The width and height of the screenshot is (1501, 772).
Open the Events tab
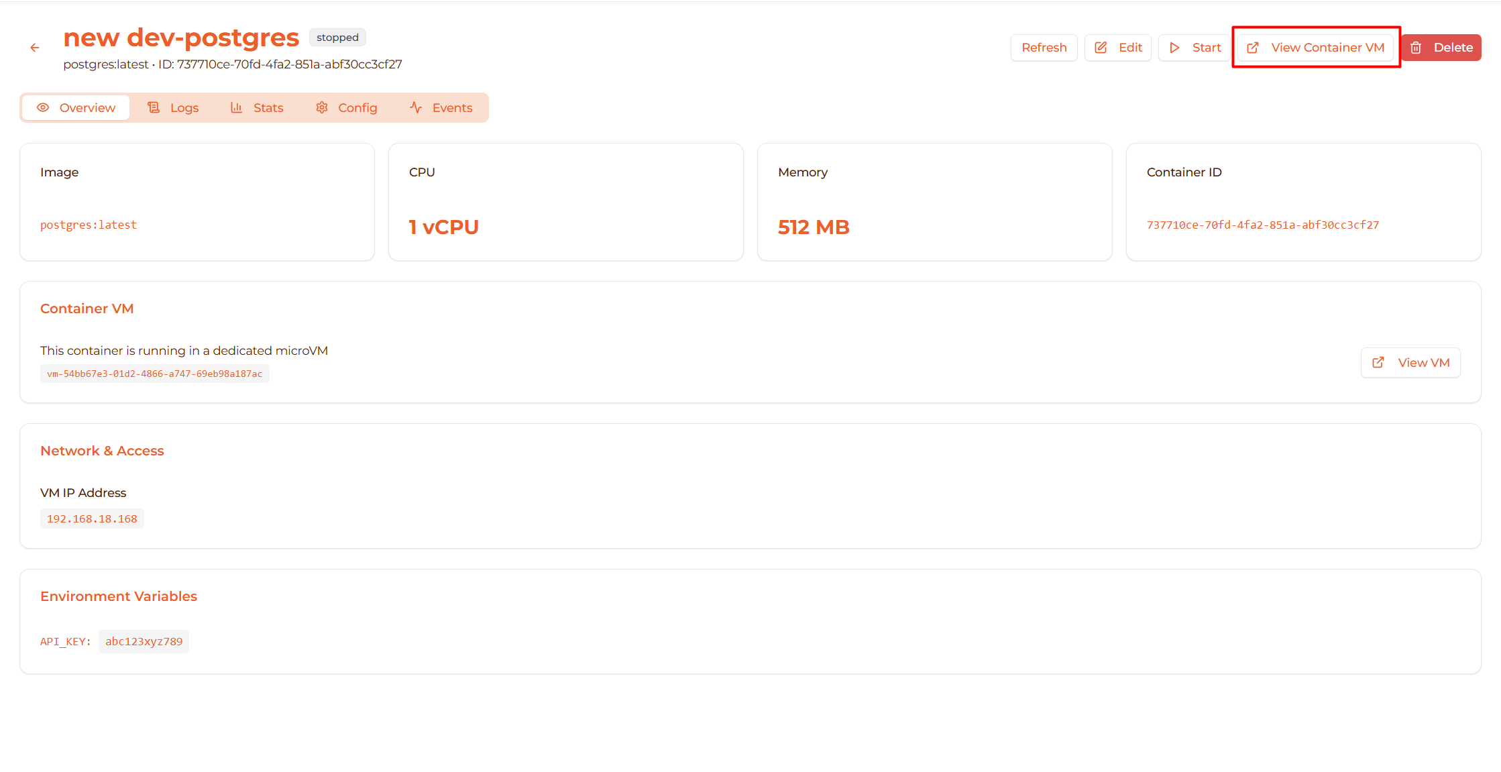click(452, 107)
